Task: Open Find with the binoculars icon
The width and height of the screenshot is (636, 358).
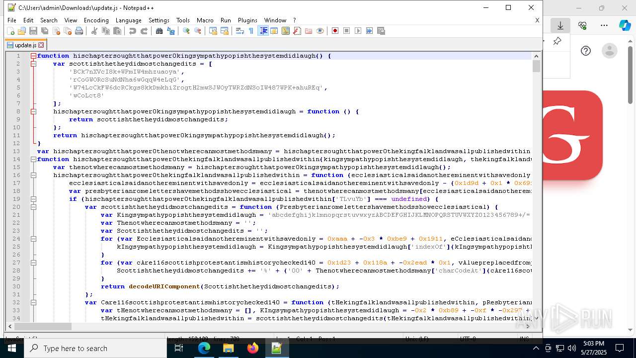Action: click(x=159, y=31)
